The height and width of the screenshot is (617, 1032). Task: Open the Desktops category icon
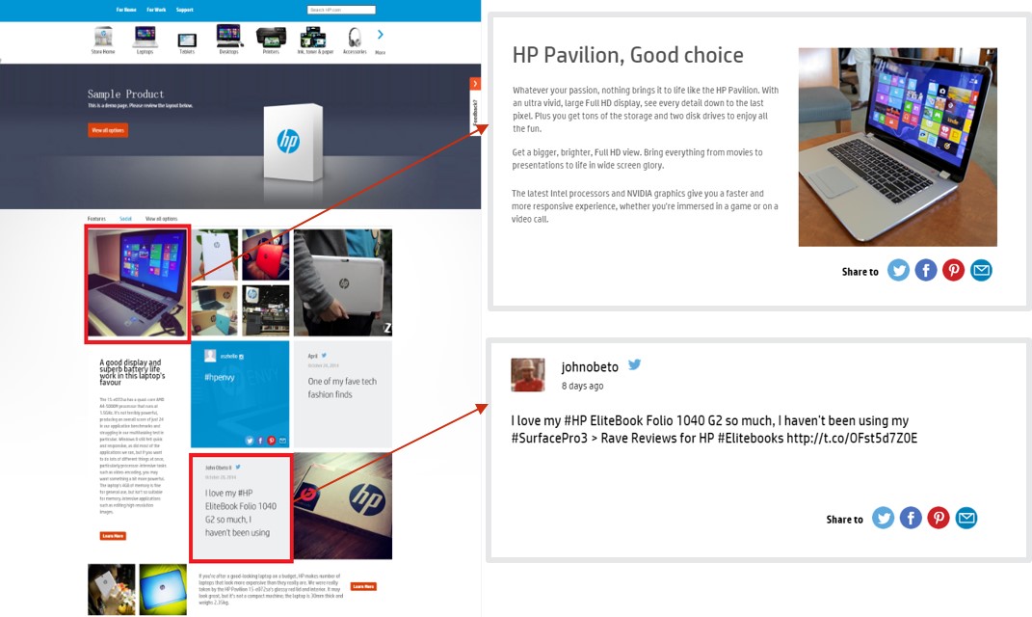click(229, 38)
